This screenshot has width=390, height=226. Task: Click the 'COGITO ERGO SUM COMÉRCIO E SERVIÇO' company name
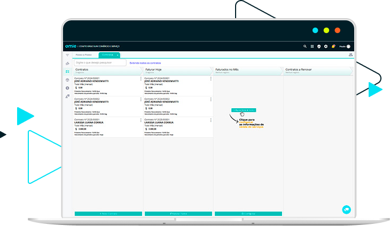99,46
